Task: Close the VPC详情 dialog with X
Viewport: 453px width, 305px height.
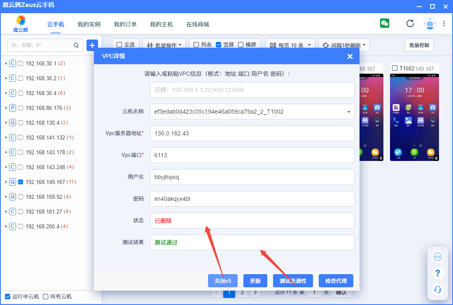Action: point(350,56)
